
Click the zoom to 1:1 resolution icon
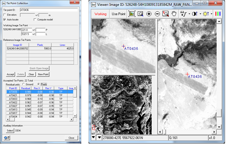[166, 14]
